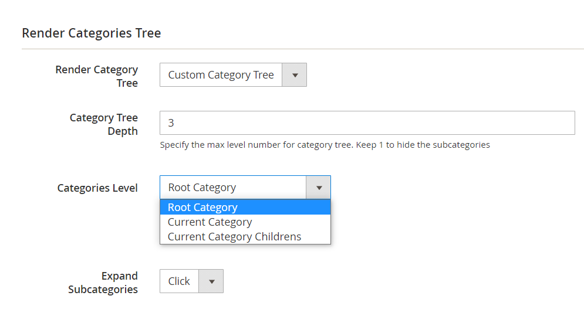Image resolution: width=584 pixels, height=333 pixels.
Task: Pick the Current Category Childrens option
Action: click(x=234, y=237)
